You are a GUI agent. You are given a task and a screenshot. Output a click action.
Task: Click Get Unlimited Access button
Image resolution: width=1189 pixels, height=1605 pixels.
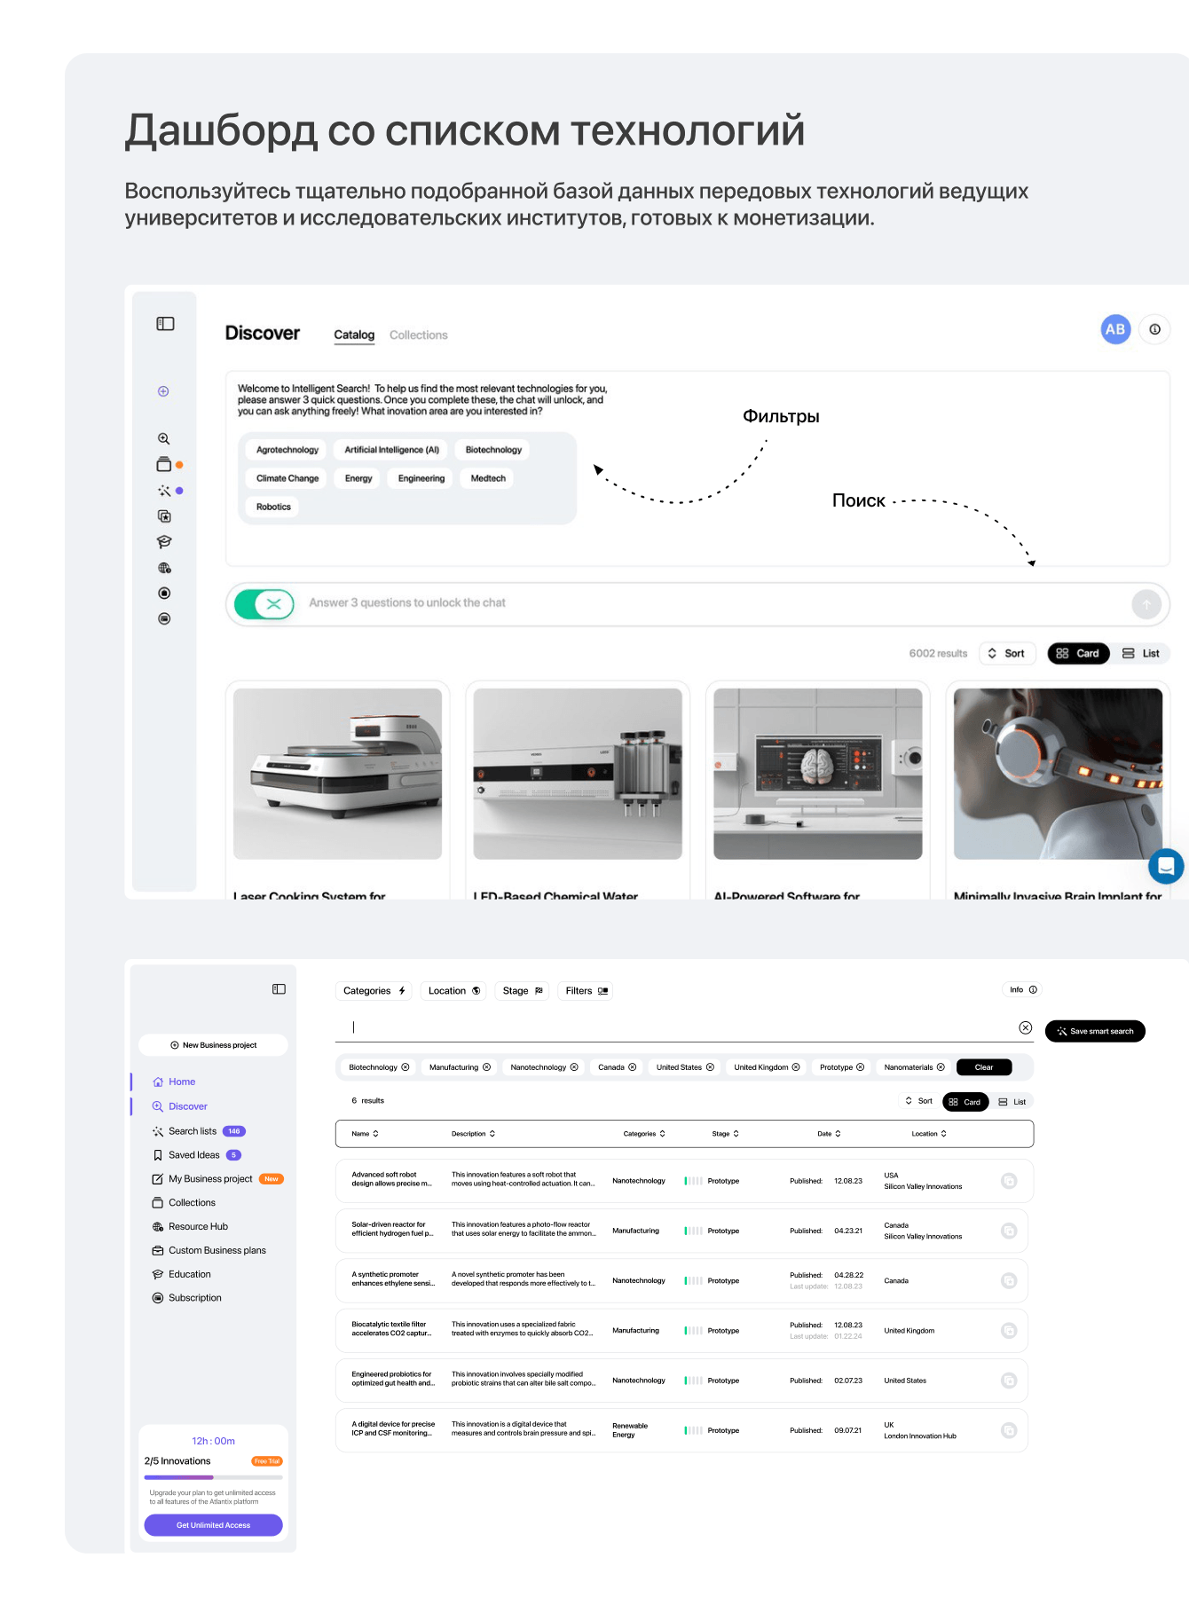pyautogui.click(x=213, y=1526)
